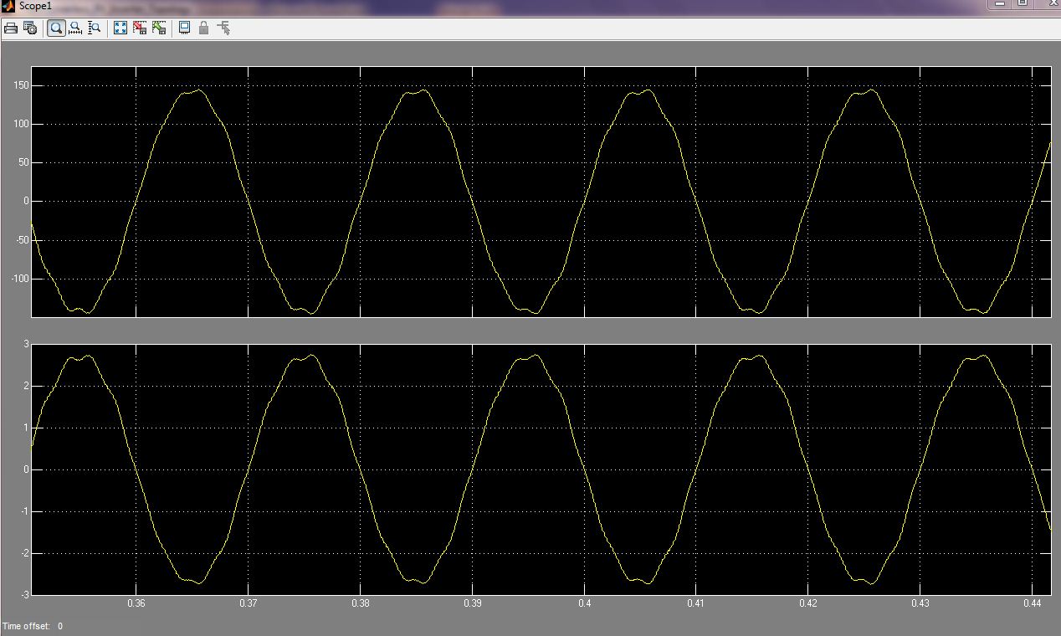Click the Time offset label

click(x=26, y=626)
